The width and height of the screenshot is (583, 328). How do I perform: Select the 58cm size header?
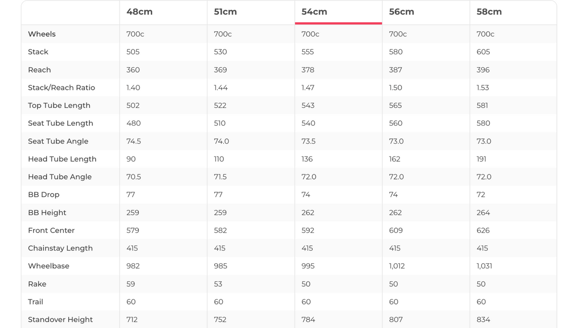pos(489,12)
